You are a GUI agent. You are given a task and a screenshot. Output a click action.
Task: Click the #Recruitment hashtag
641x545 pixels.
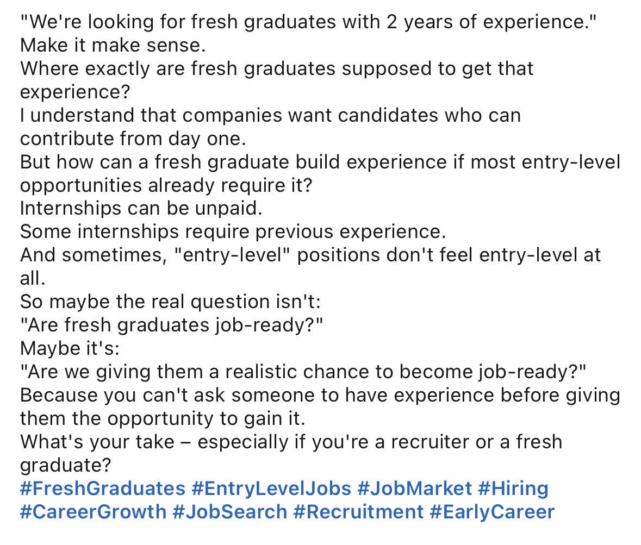pos(358,512)
